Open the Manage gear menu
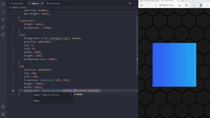This screenshot has width=210, height=118. point(3,114)
